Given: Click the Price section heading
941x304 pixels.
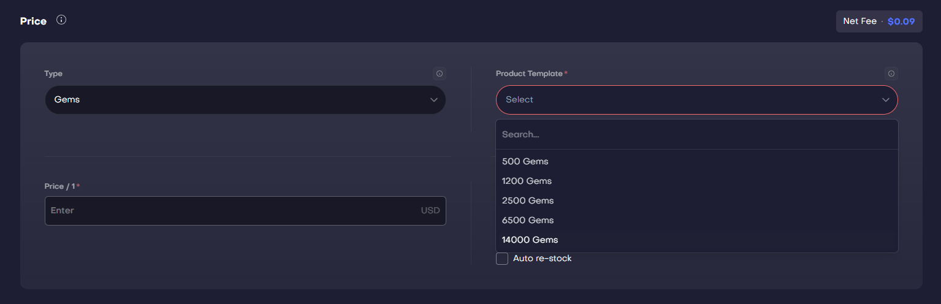Looking at the screenshot, I should pos(33,21).
